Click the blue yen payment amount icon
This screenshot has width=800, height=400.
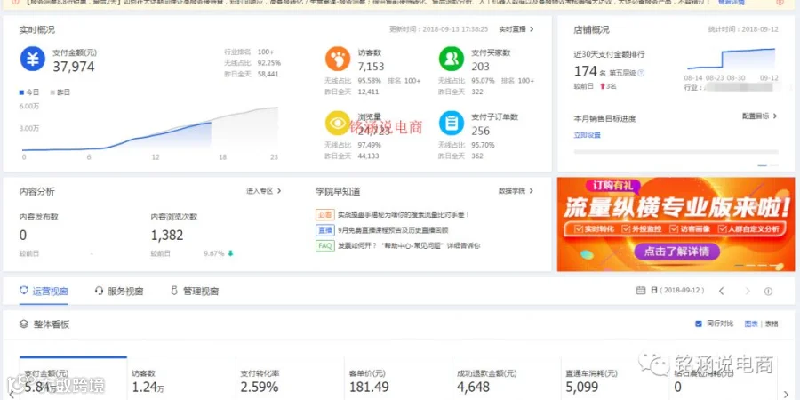[33, 59]
